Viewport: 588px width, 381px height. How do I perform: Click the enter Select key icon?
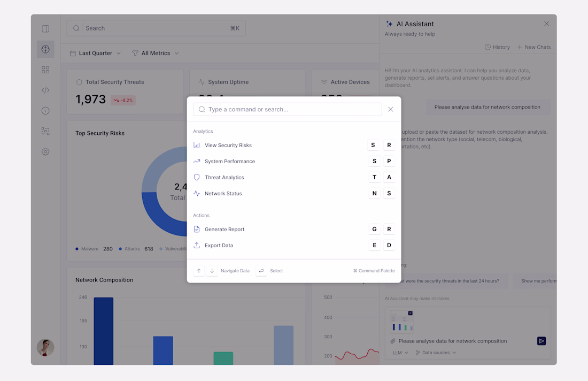261,271
